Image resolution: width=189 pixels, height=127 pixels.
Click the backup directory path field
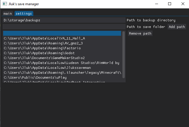click(x=64, y=20)
